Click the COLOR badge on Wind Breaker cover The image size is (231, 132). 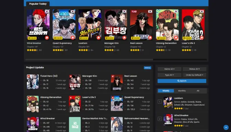[32, 38]
